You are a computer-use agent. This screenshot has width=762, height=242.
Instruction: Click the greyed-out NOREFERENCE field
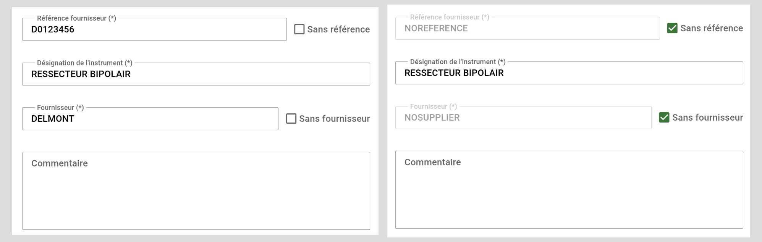click(x=527, y=29)
